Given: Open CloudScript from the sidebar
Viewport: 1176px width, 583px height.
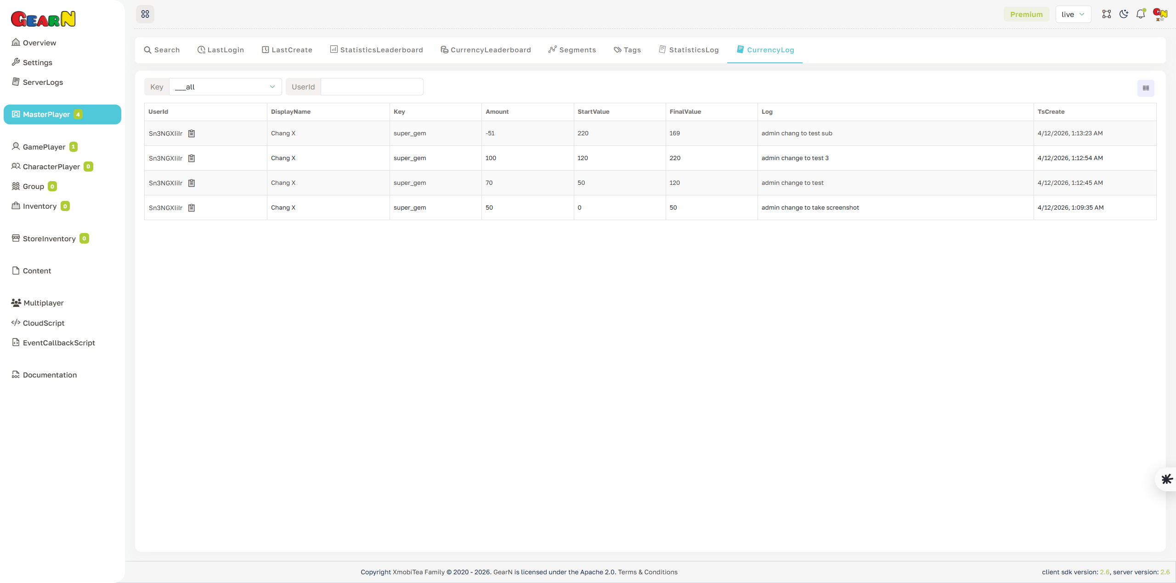Looking at the screenshot, I should 43,323.
